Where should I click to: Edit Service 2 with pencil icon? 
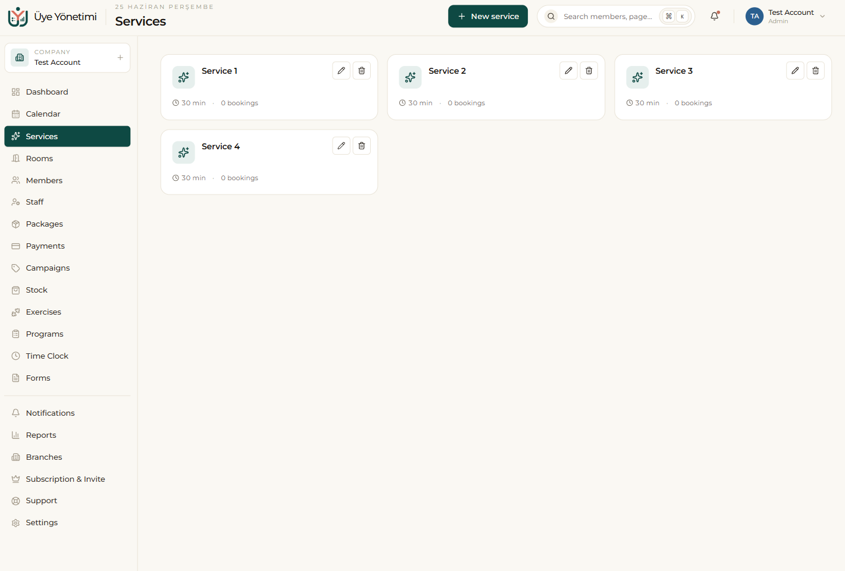pos(568,71)
